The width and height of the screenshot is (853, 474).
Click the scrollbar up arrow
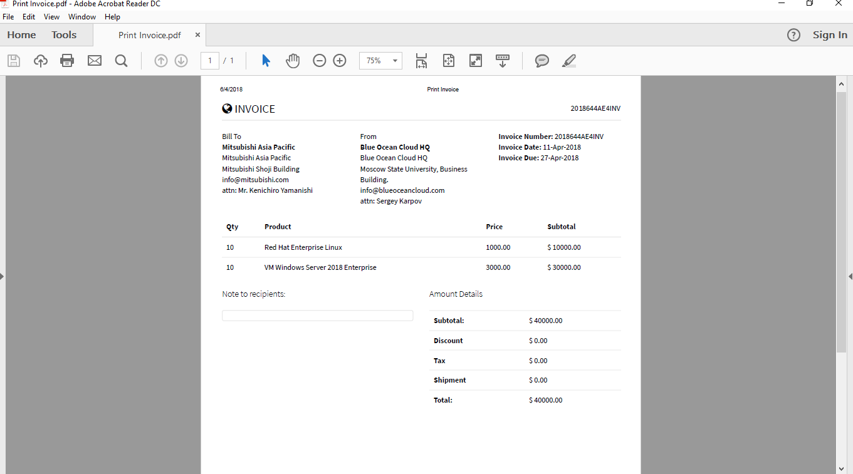841,83
